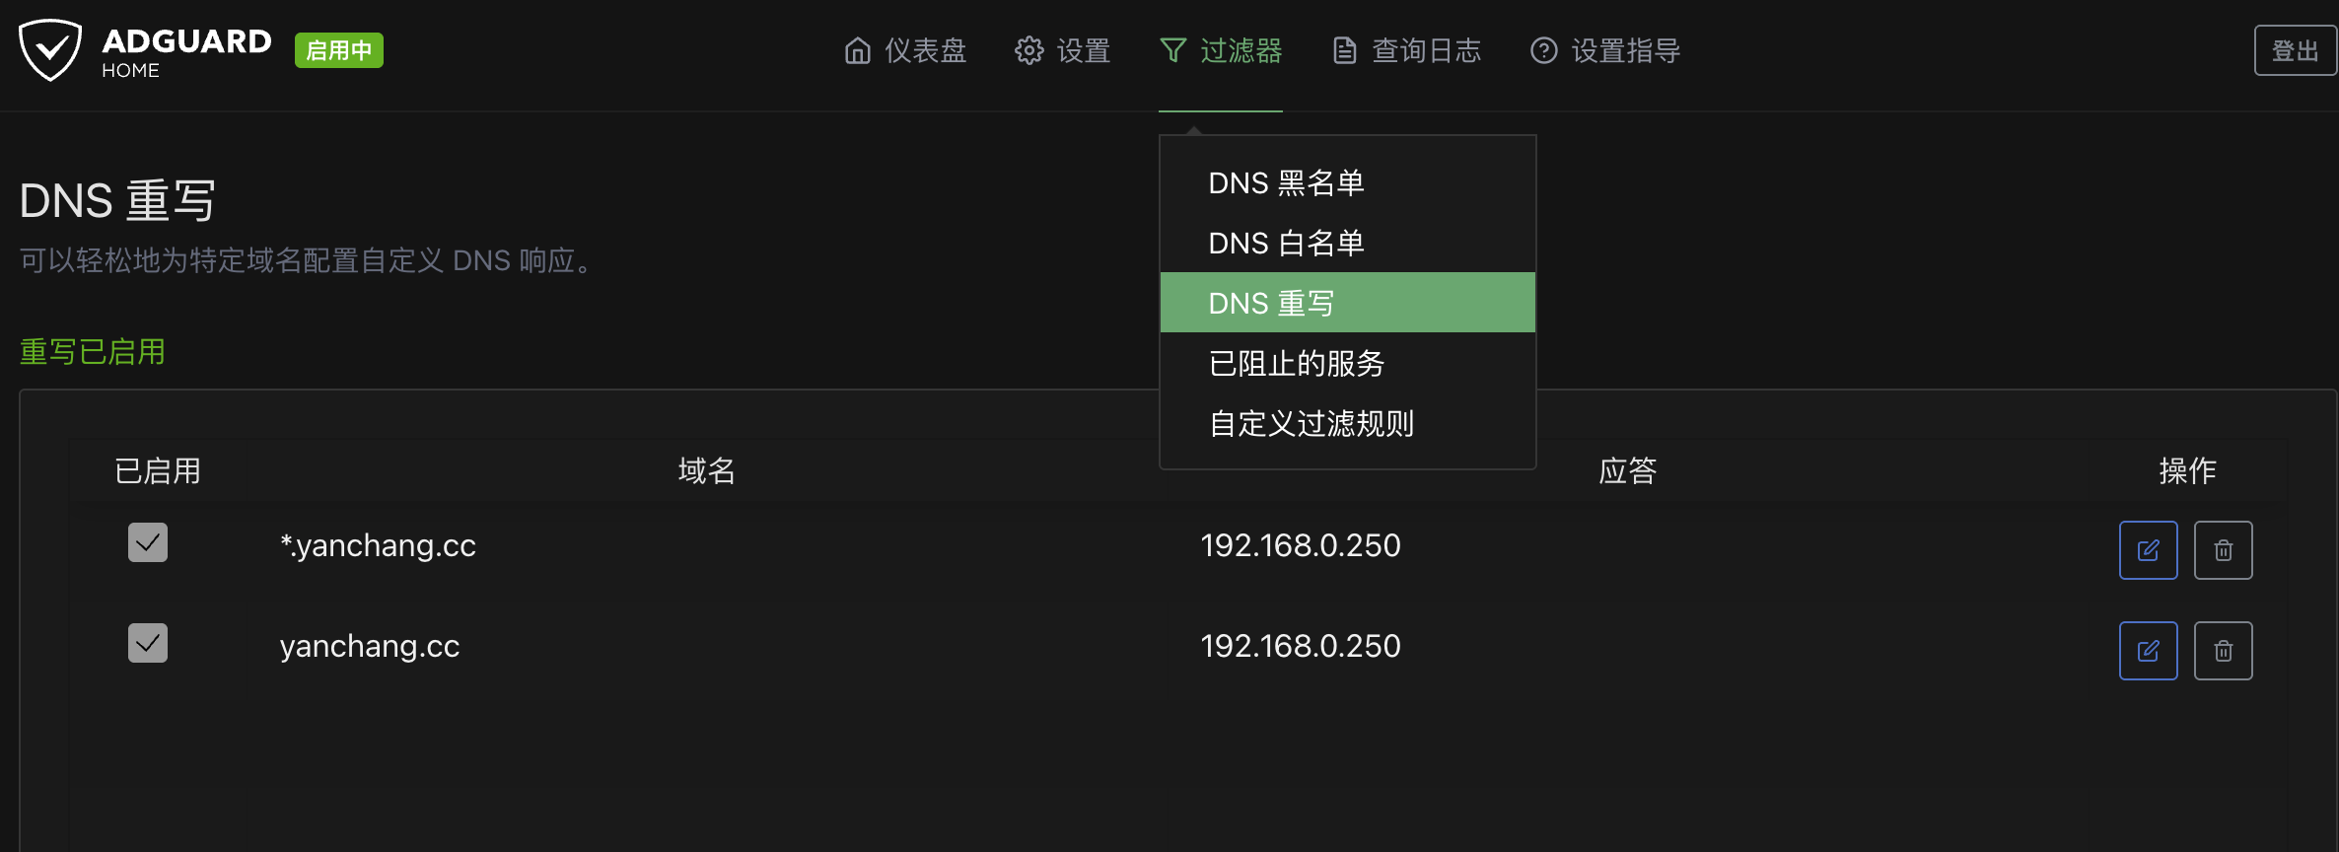Click the AdGuard Home shield logo

point(49,49)
